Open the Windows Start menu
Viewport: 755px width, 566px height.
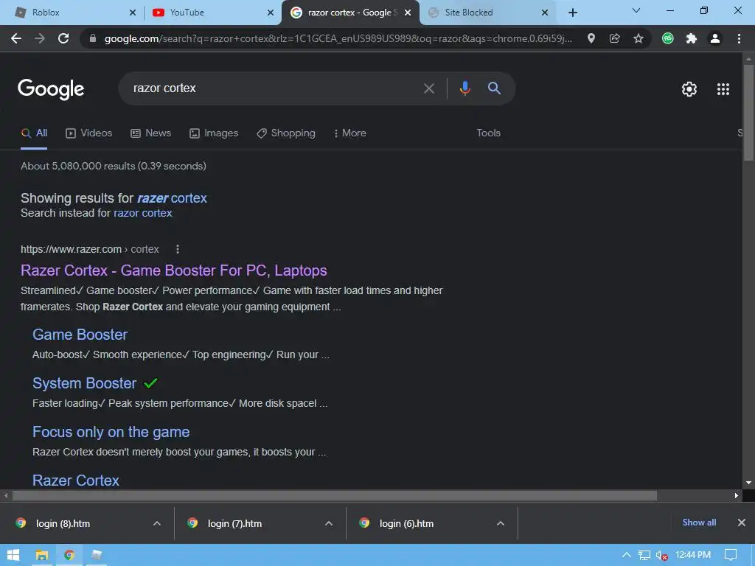pos(13,555)
